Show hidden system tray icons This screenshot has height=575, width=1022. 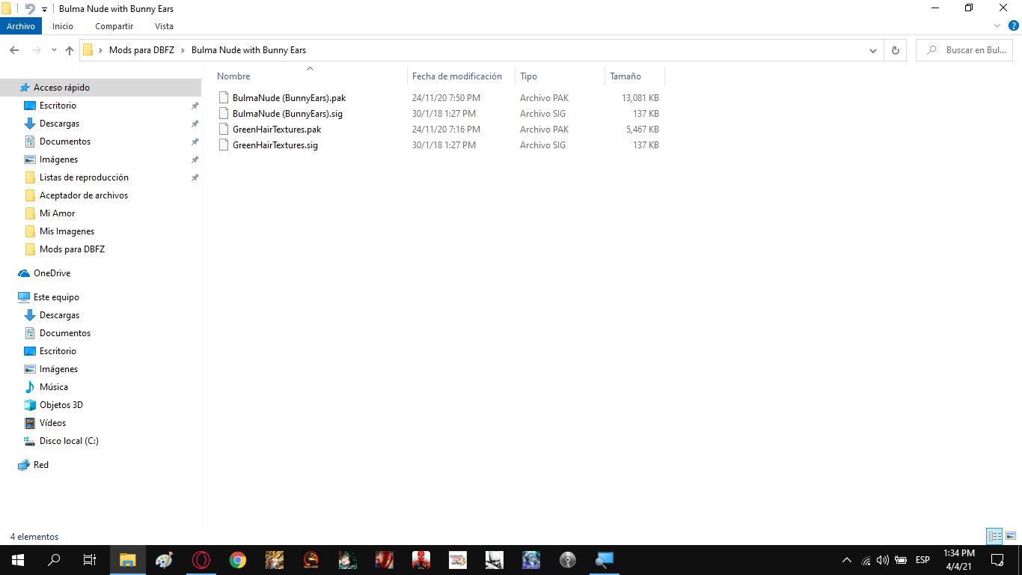pyautogui.click(x=847, y=560)
